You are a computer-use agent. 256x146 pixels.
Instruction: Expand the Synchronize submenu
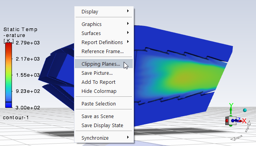point(104,138)
